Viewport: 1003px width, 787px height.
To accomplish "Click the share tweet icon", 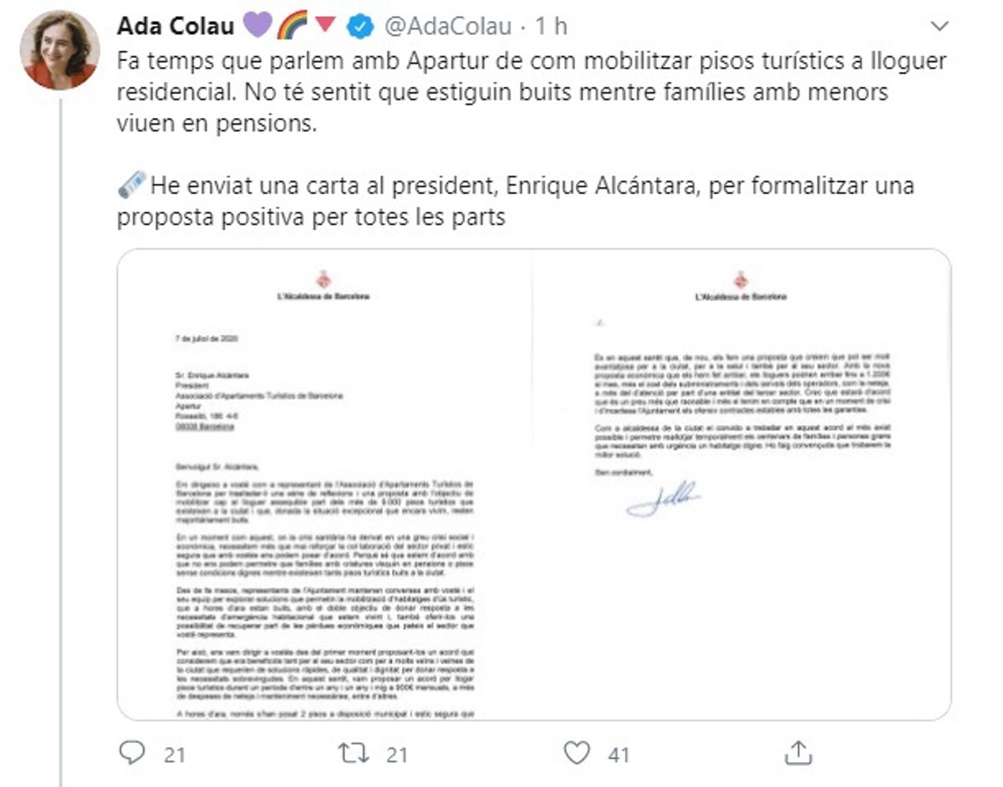I will (798, 753).
